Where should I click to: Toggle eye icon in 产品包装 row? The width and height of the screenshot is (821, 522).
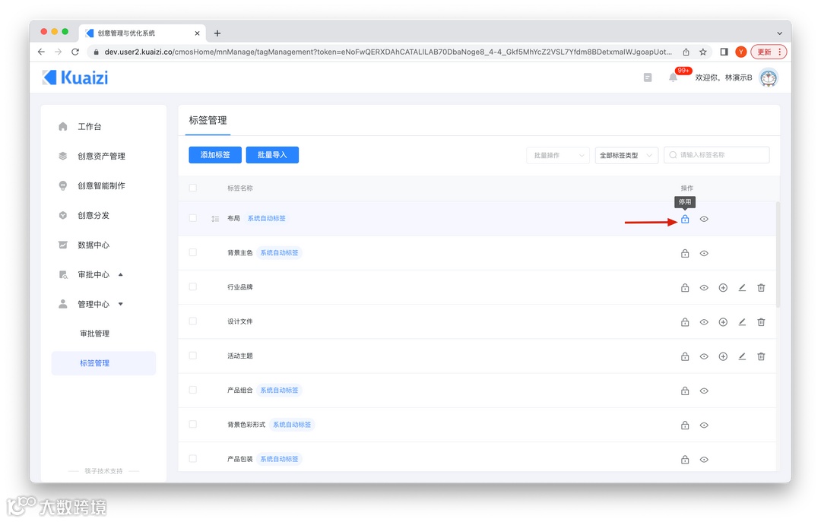[704, 460]
